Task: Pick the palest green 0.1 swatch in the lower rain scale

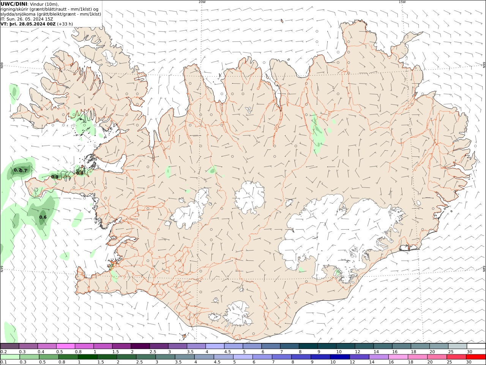Action: (x=10, y=357)
